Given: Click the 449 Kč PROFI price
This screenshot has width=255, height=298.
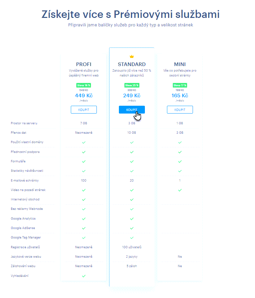Looking at the screenshot, I should (x=83, y=96).
